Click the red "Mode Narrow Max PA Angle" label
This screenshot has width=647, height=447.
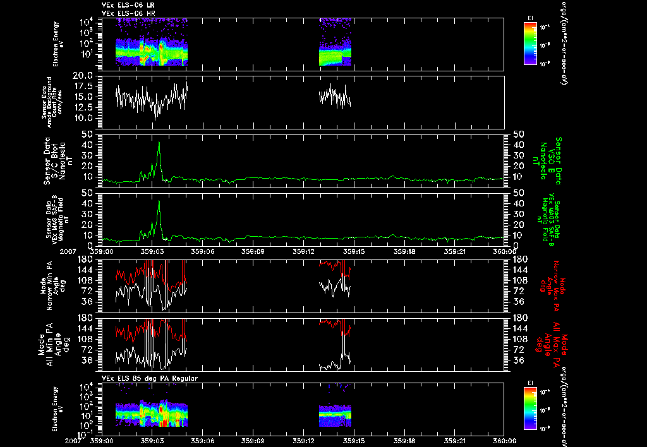(x=552, y=285)
